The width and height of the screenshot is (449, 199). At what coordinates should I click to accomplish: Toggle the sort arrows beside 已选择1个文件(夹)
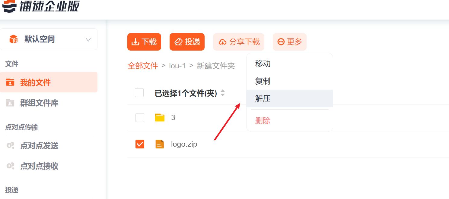tap(223, 93)
